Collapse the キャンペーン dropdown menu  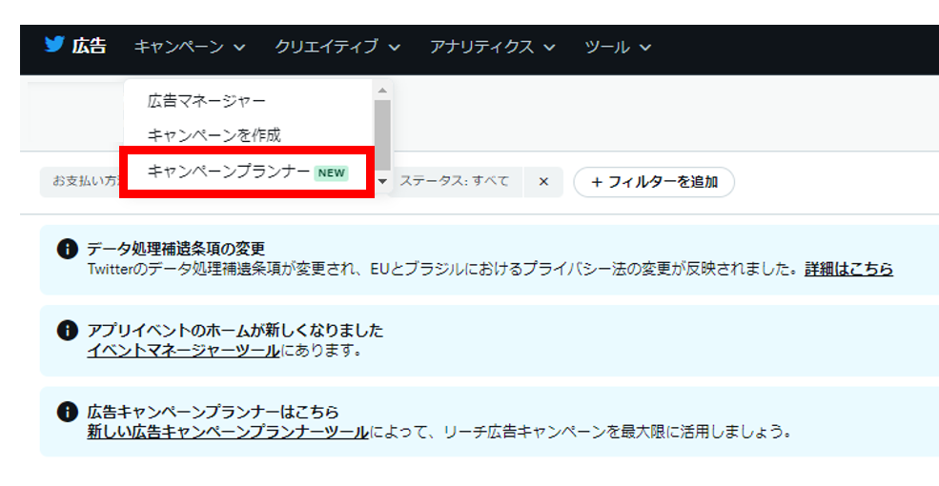[190, 47]
